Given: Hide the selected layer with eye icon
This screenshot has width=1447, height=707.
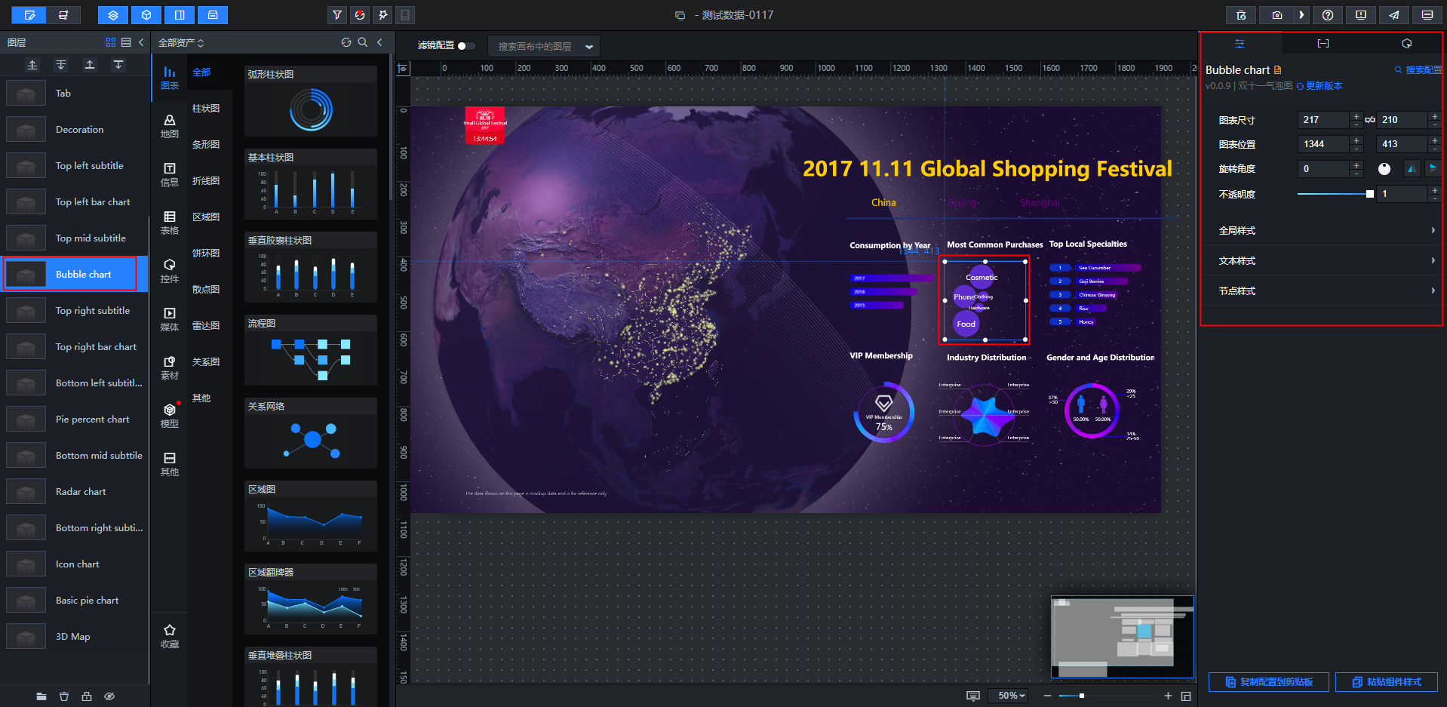Looking at the screenshot, I should tap(109, 696).
